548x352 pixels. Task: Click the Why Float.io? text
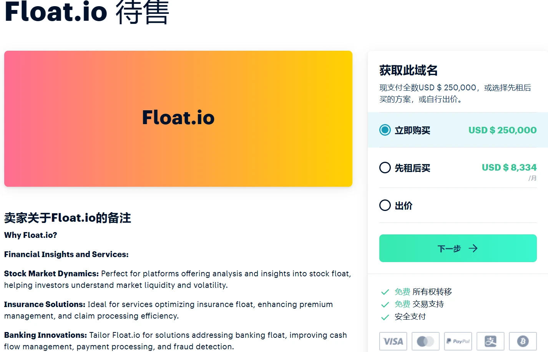pyautogui.click(x=31, y=235)
